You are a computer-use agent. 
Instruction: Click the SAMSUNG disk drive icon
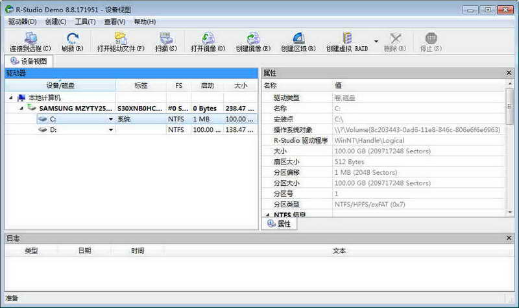(32, 108)
